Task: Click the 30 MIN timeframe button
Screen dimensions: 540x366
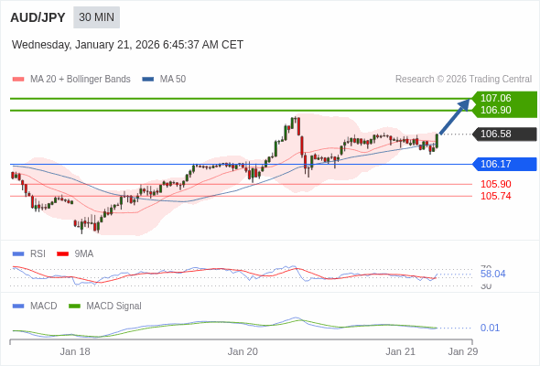Action: 96,17
